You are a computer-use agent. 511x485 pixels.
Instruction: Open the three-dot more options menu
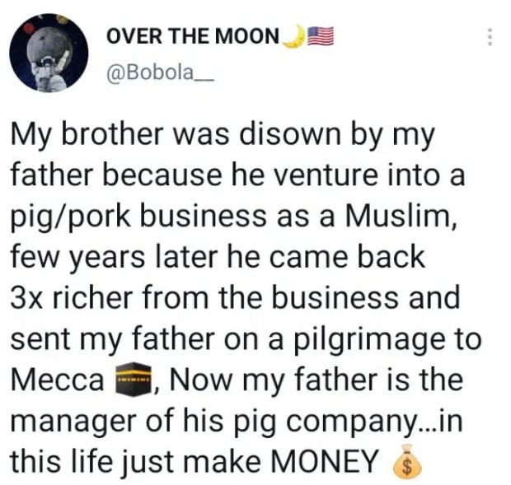click(490, 38)
